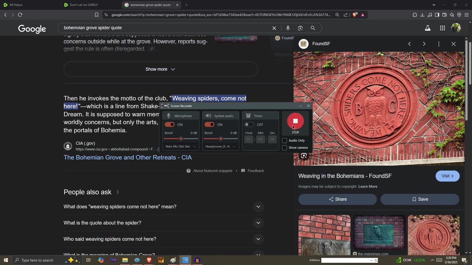Open the Google account profile picture
Viewport: 472px width, 265px height.
pos(456,28)
